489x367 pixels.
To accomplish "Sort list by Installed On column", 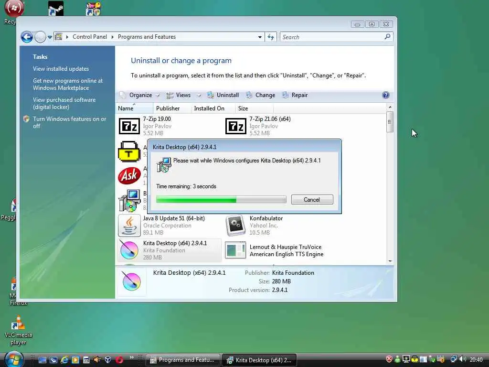I will (213, 108).
